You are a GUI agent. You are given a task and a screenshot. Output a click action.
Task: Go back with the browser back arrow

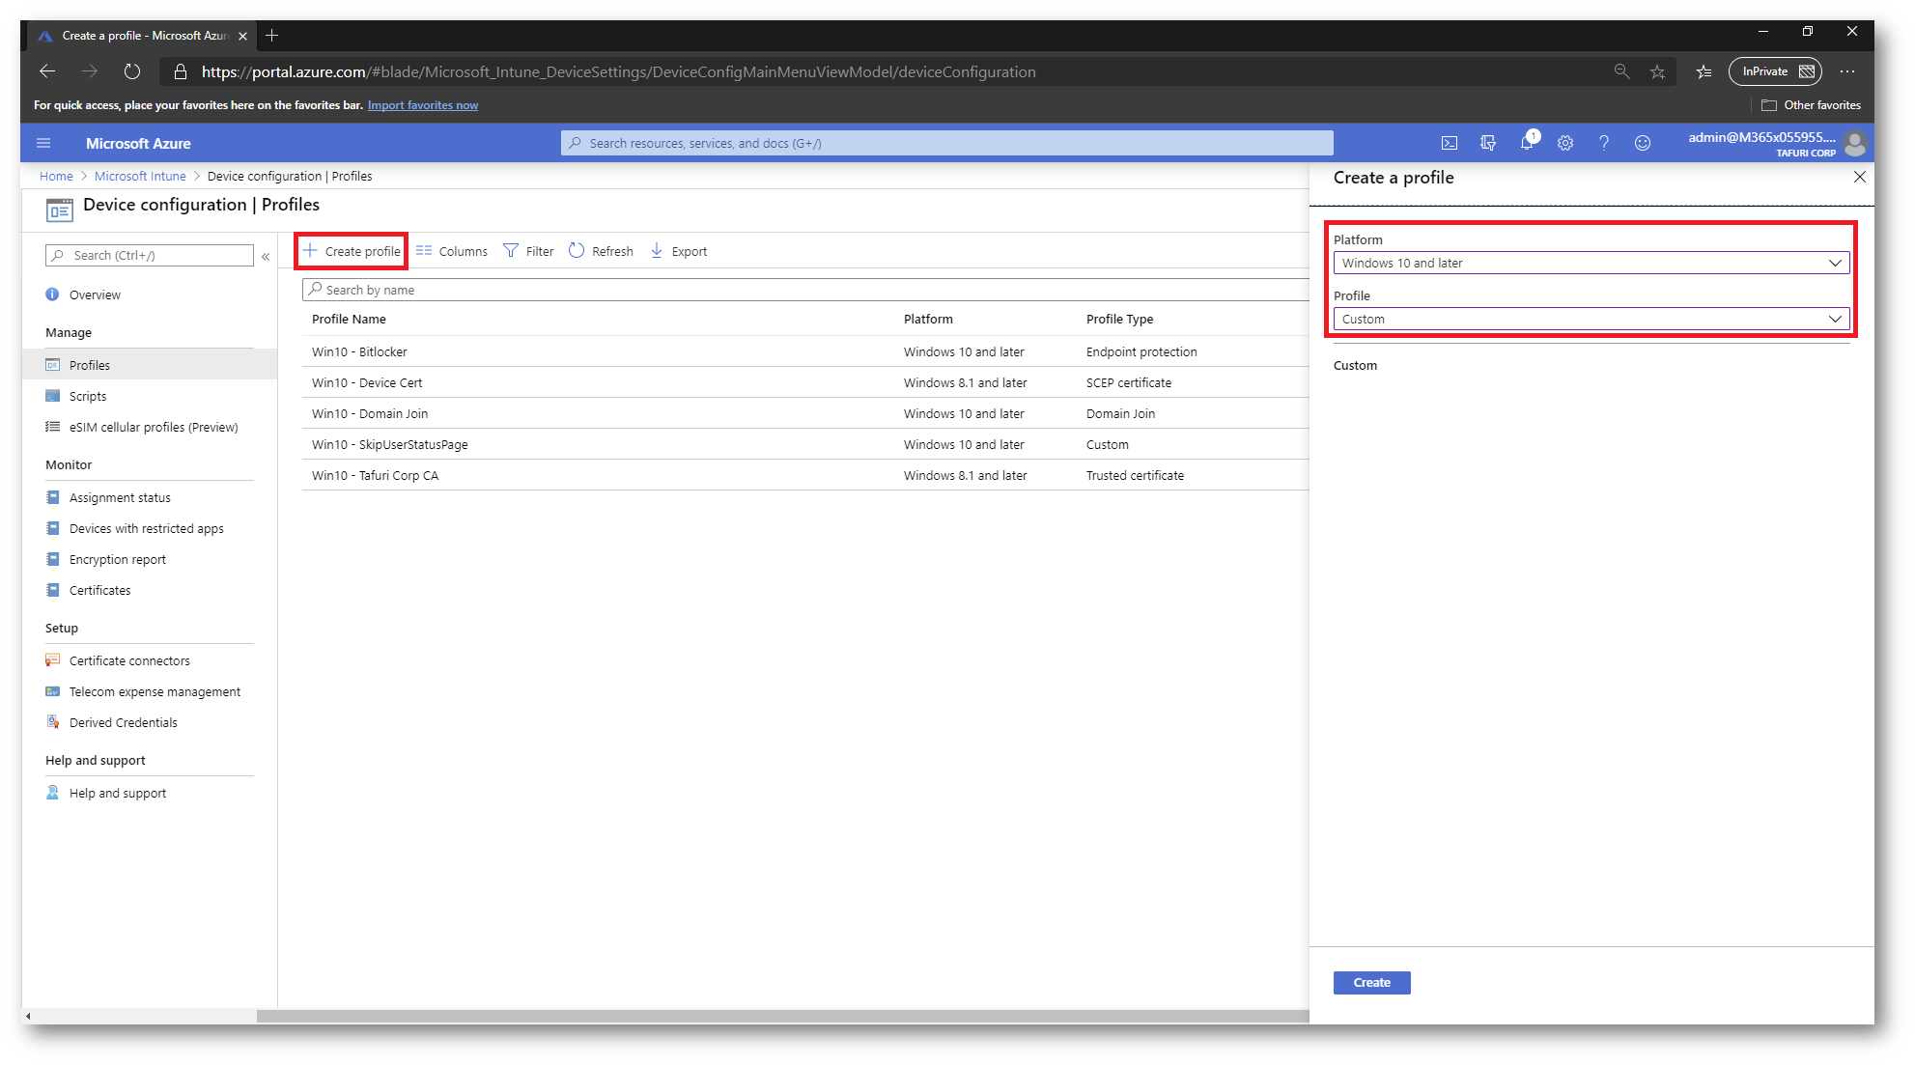47,71
